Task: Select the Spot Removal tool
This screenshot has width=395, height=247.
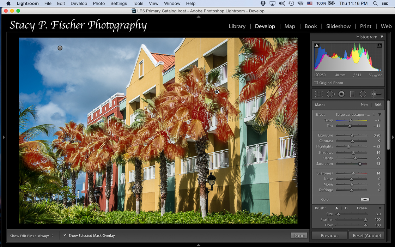Action: pos(330,94)
